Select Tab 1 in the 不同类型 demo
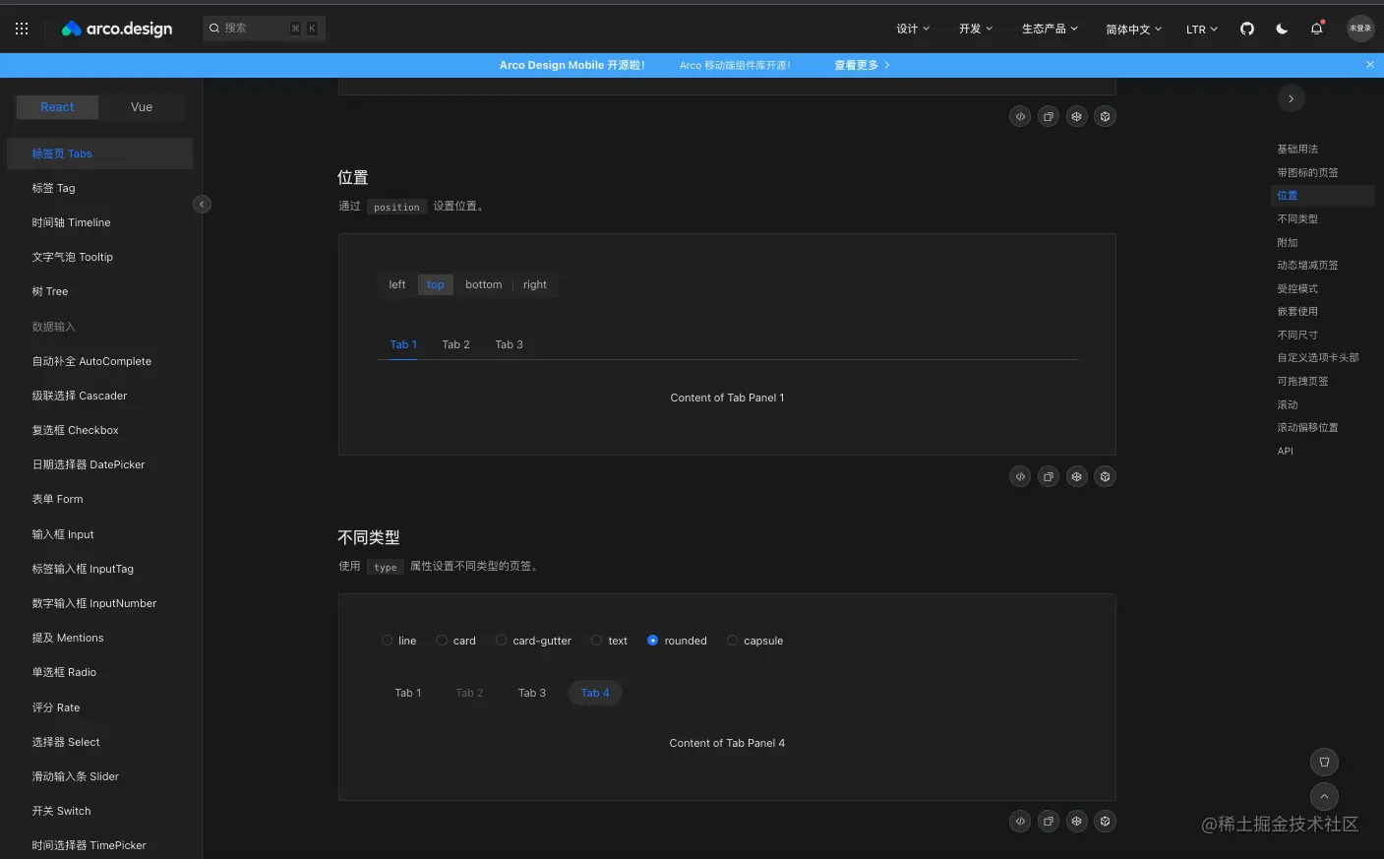The width and height of the screenshot is (1384, 859). click(x=408, y=693)
